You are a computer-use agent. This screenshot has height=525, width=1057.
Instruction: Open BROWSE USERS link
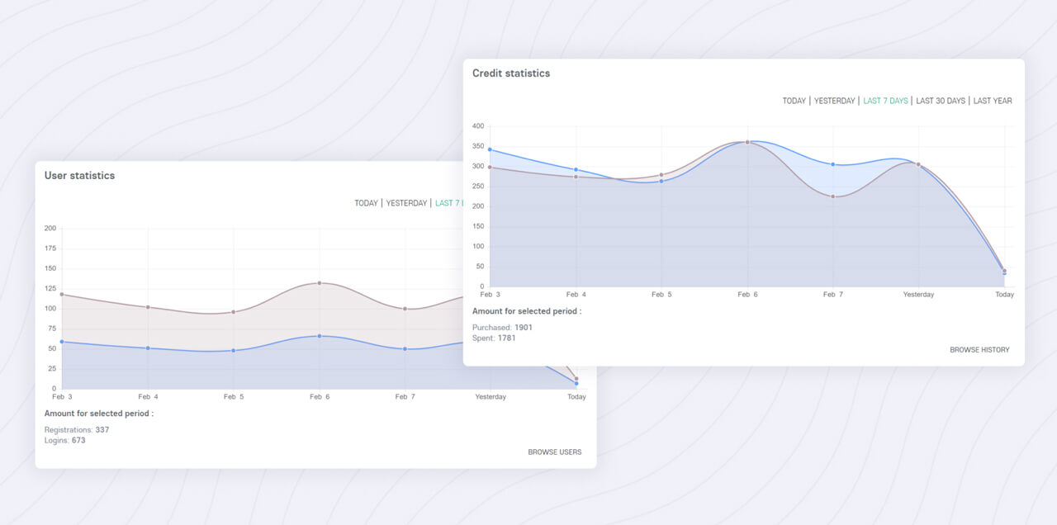pyautogui.click(x=554, y=452)
